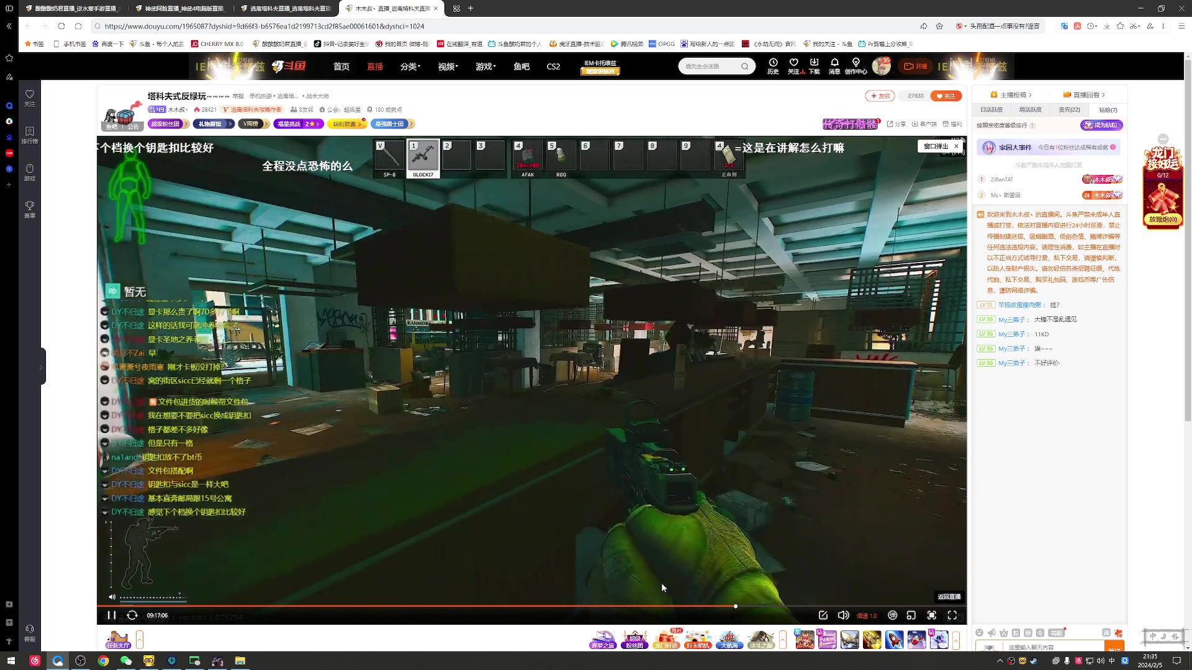The height and width of the screenshot is (670, 1192).
Task: Toggle web page fullscreen icon
Action: pyautogui.click(x=932, y=615)
